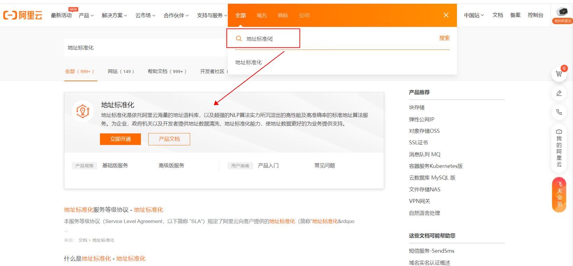Open 最新活动 in the navigation
573x266 pixels.
pos(61,15)
